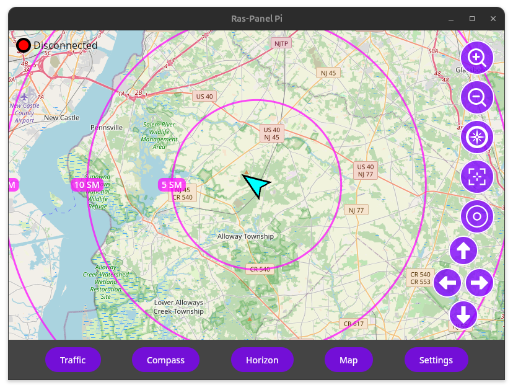Click New Castle County Airport label
This screenshot has width=513, height=390.
coord(24,113)
